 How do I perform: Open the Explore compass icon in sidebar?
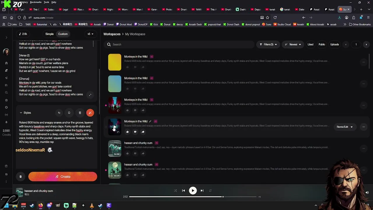pos(6,107)
